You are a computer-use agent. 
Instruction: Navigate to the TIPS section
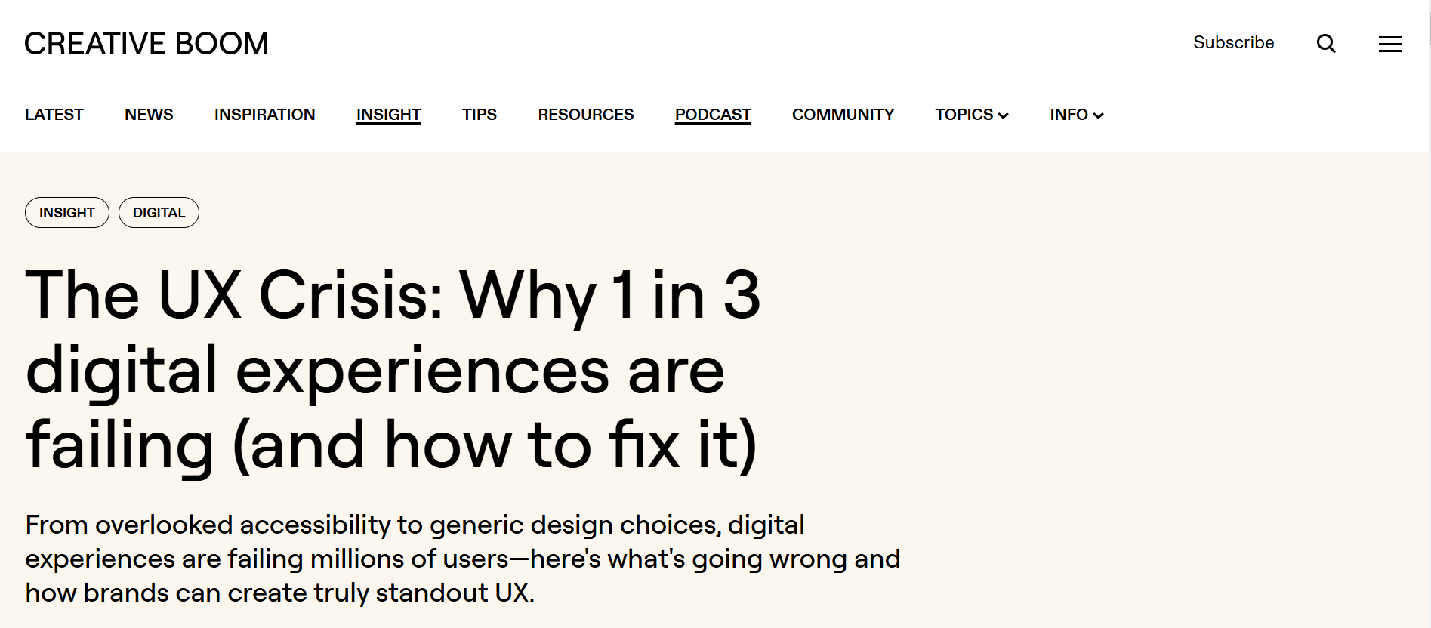[480, 115]
